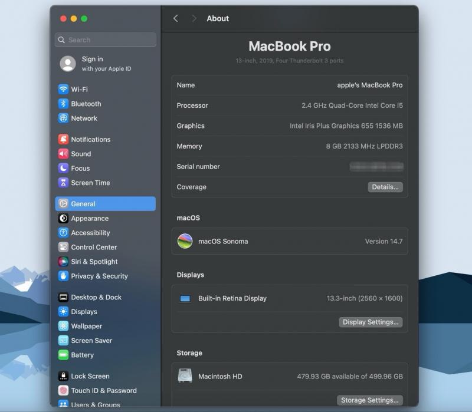
Task: Open the Battery icon
Action: tap(63, 355)
